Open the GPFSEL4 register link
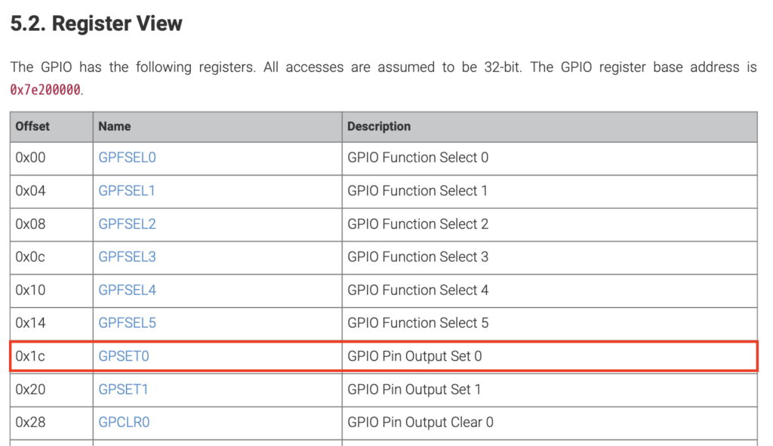The height and width of the screenshot is (446, 773). [127, 290]
